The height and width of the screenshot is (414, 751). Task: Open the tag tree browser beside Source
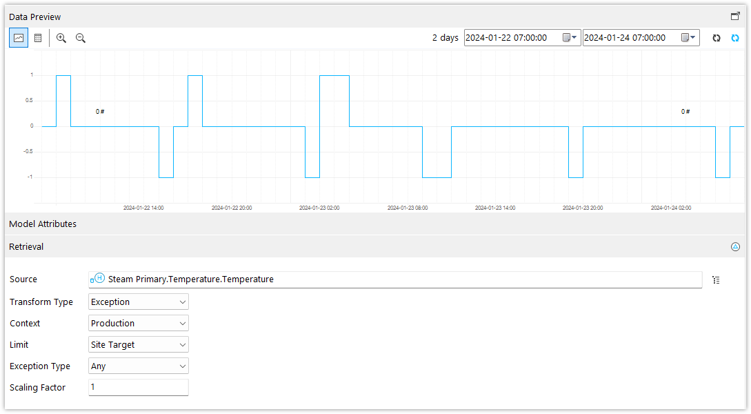click(716, 279)
